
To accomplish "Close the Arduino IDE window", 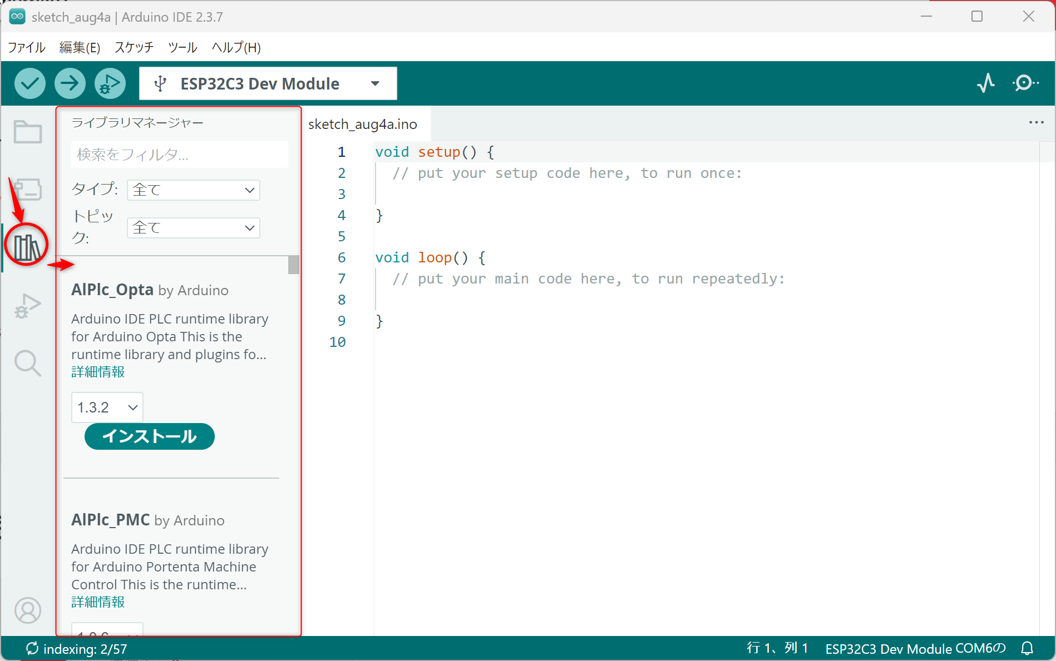I will pyautogui.click(x=1028, y=17).
